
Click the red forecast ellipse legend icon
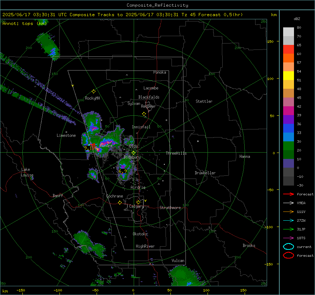pos(288,255)
